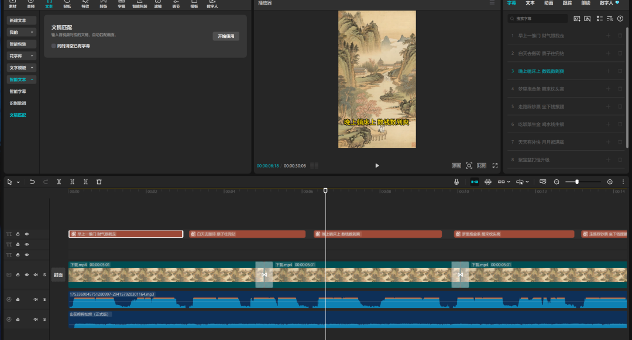
Task: Mute the mp3 narration audio track
Action: [x=36, y=299]
